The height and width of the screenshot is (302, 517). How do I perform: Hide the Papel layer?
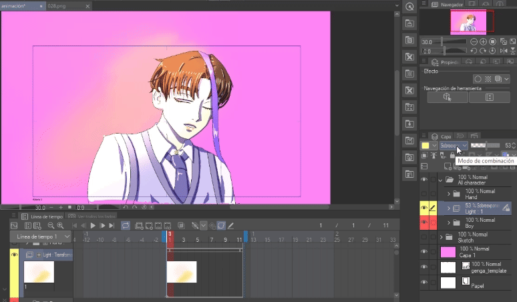pyautogui.click(x=424, y=282)
